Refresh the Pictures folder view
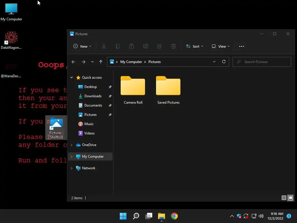 [224, 62]
